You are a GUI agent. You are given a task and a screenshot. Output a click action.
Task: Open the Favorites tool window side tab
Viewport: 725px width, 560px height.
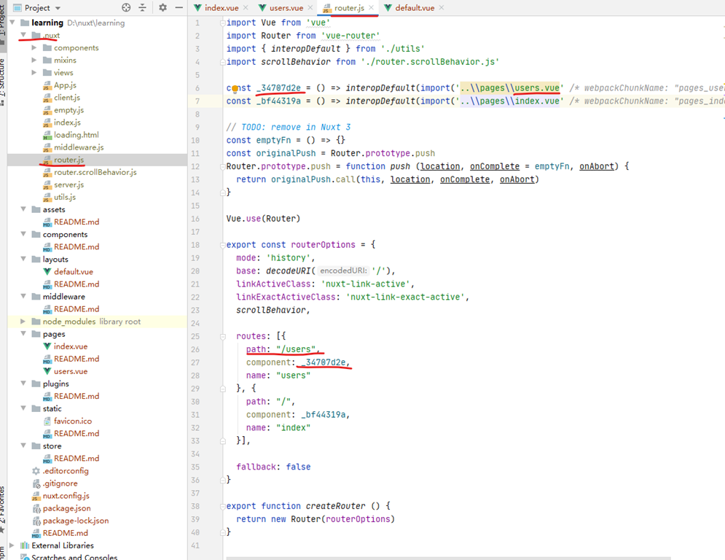pyautogui.click(x=3, y=509)
